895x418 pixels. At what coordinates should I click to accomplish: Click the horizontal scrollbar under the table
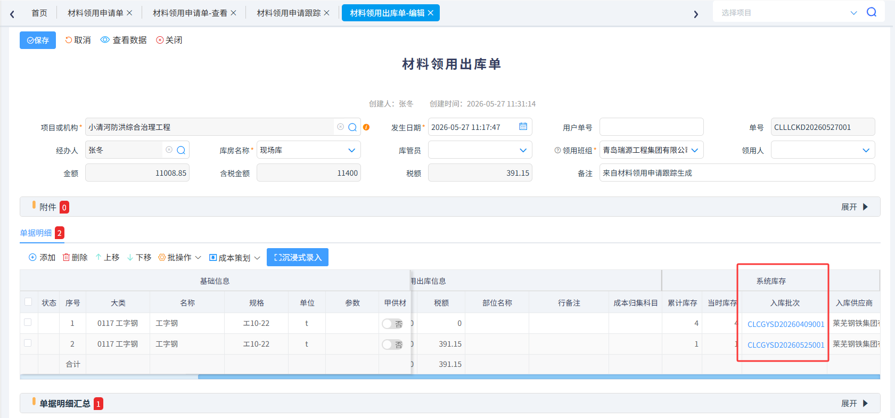coord(539,376)
